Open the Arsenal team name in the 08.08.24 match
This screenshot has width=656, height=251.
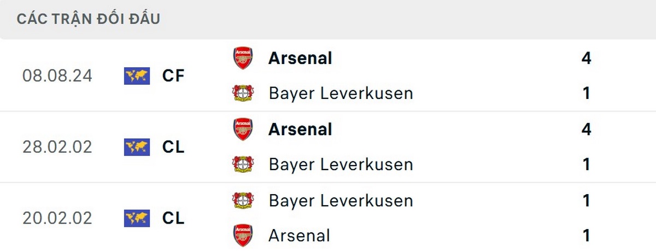tap(300, 58)
